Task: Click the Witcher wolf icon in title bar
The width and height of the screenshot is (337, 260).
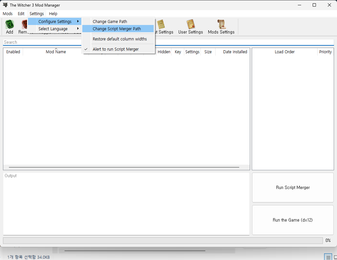Action: tap(5, 5)
